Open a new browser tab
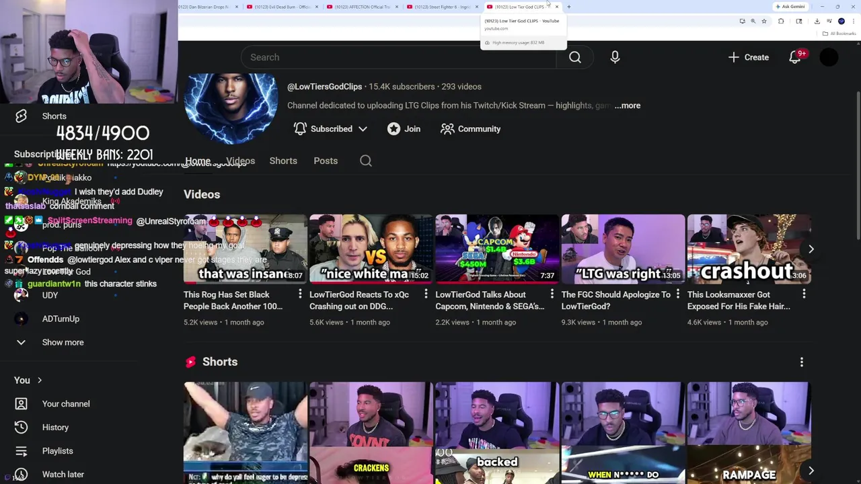Screen dimensions: 861x484 (x=569, y=7)
